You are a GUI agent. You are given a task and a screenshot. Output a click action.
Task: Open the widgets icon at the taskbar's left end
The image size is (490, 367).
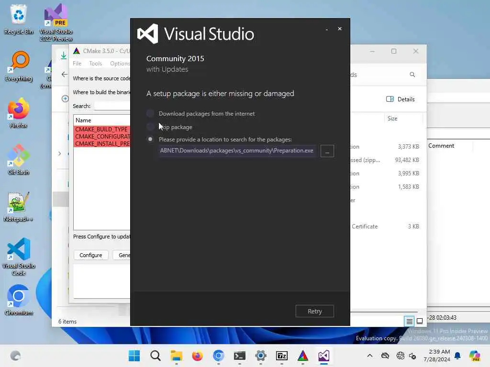coord(15,356)
